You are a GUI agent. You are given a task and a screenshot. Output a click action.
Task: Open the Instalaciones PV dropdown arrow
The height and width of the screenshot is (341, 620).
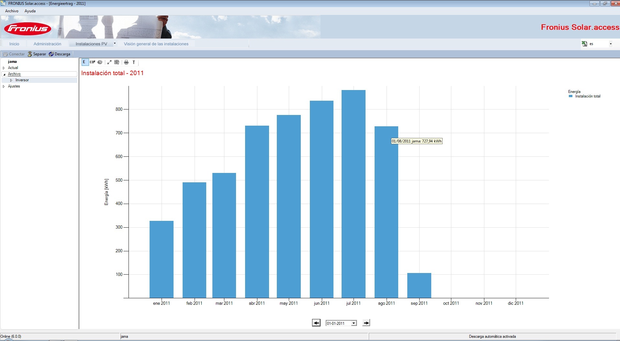point(115,43)
